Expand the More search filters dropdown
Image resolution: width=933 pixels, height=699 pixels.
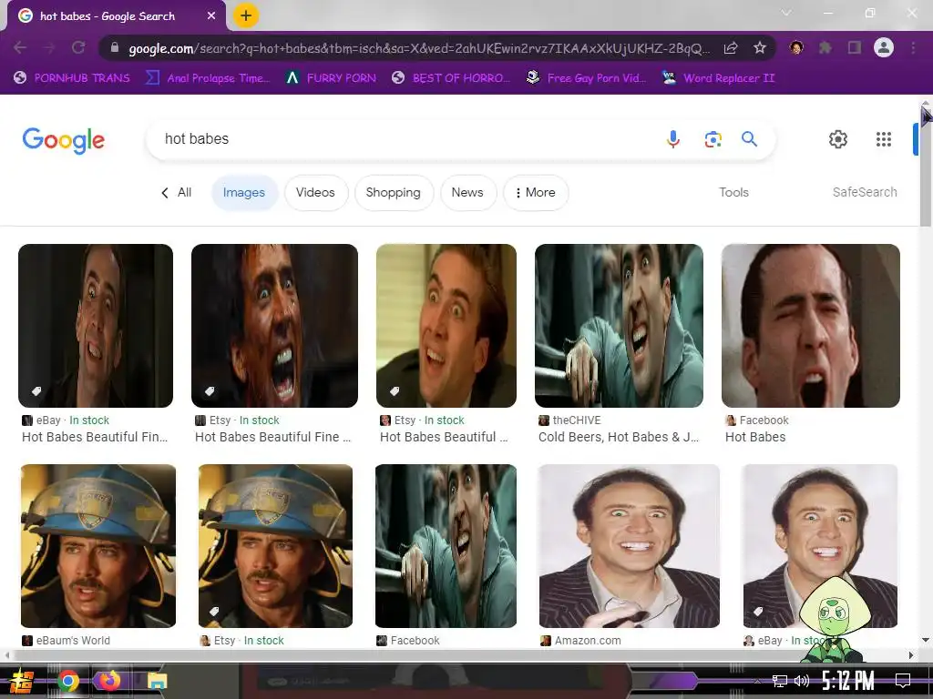click(x=536, y=193)
